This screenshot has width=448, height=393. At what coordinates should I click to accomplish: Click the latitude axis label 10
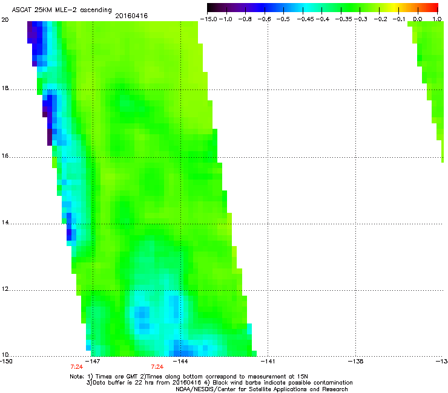(5, 355)
